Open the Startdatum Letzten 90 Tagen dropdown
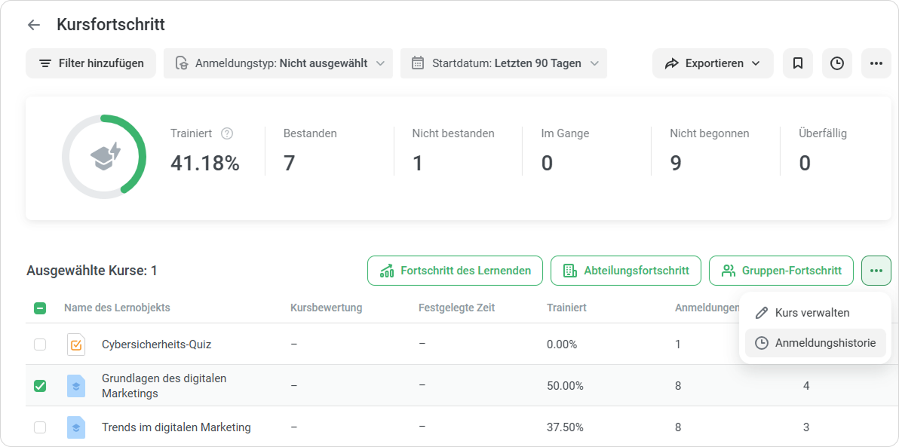Image resolution: width=899 pixels, height=447 pixels. click(503, 63)
